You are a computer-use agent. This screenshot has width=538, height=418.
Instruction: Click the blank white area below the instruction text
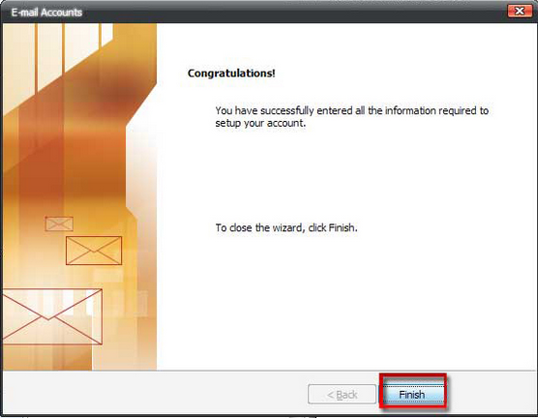coord(344,302)
